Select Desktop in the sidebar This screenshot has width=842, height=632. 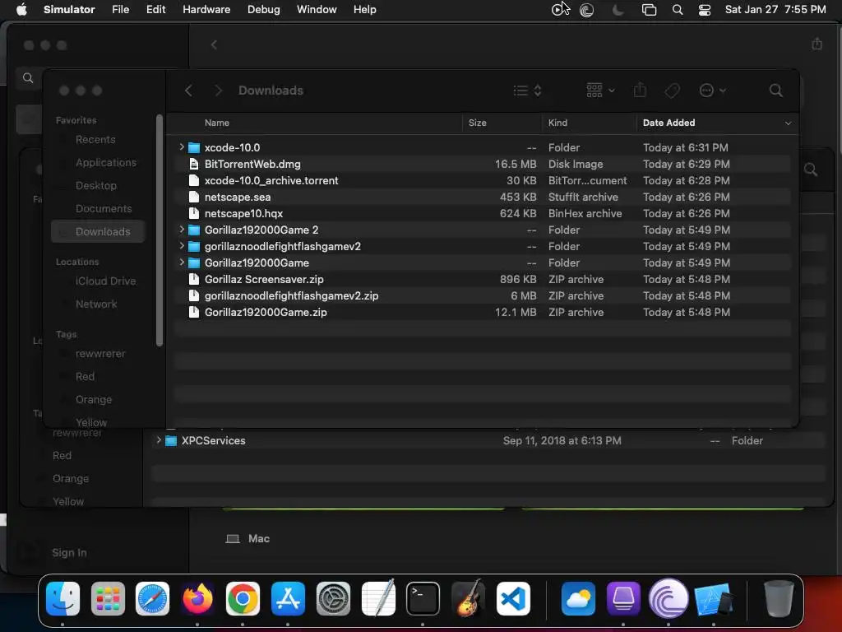(95, 186)
